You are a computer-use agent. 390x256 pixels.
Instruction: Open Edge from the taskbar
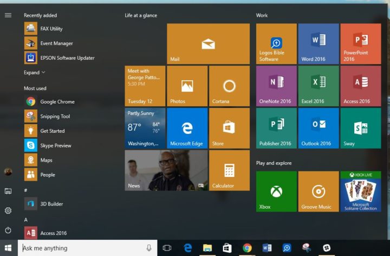pos(187,248)
